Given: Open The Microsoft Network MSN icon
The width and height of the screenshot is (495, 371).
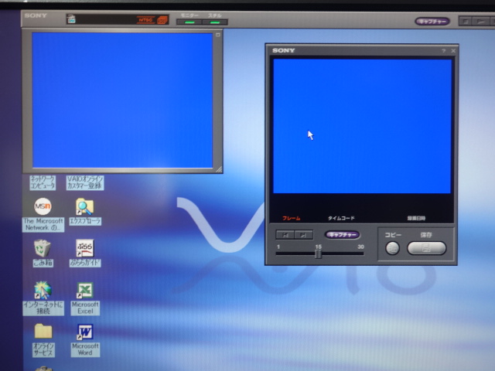Looking at the screenshot, I should tap(43, 207).
